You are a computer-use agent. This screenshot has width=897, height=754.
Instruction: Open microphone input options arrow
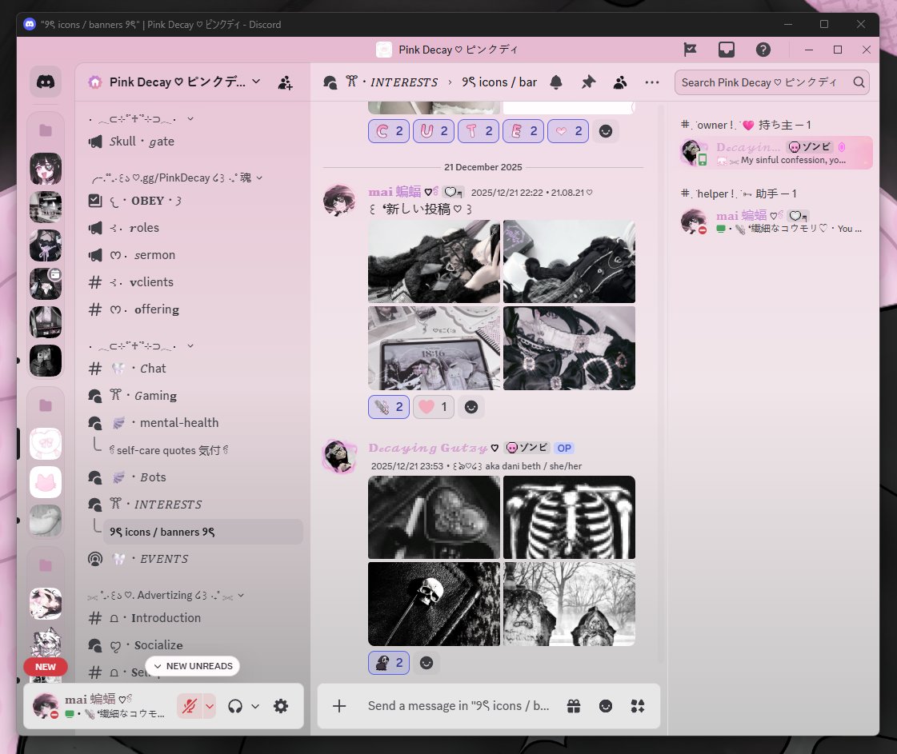tap(210, 706)
